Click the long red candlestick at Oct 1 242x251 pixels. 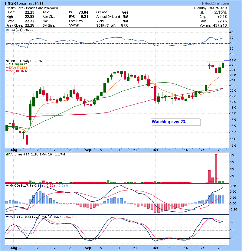[155, 93]
